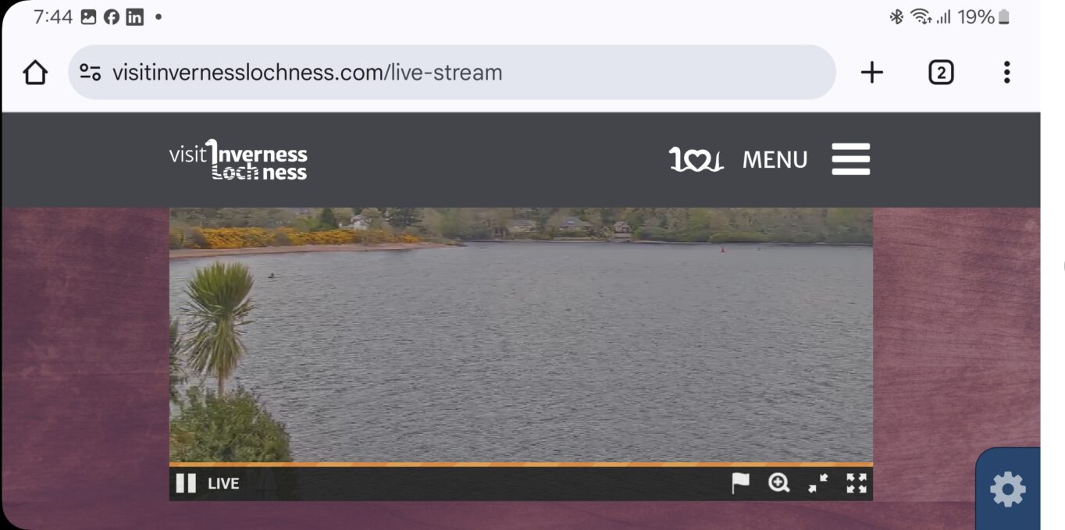Select the URL address bar
The image size is (1065, 530).
(452, 72)
